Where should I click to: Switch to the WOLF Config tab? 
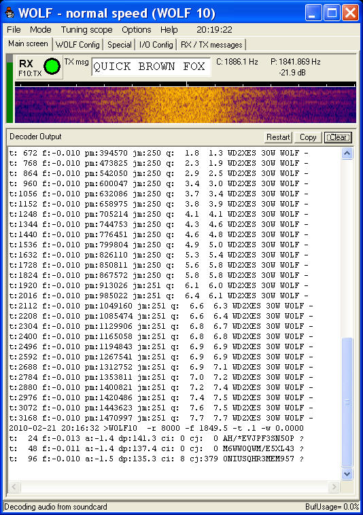point(77,45)
